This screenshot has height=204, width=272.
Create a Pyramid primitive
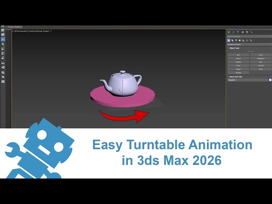[x=261, y=65]
